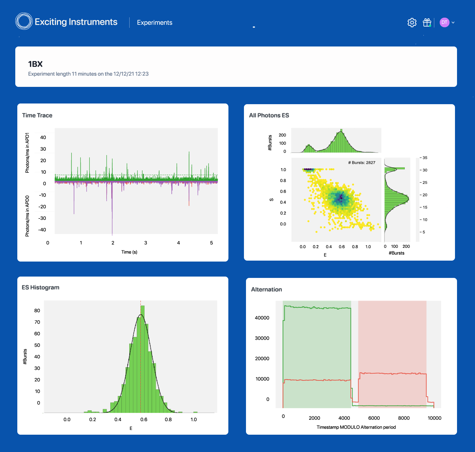The height and width of the screenshot is (452, 475).
Task: Click the Alternation panel heading
Action: click(266, 289)
